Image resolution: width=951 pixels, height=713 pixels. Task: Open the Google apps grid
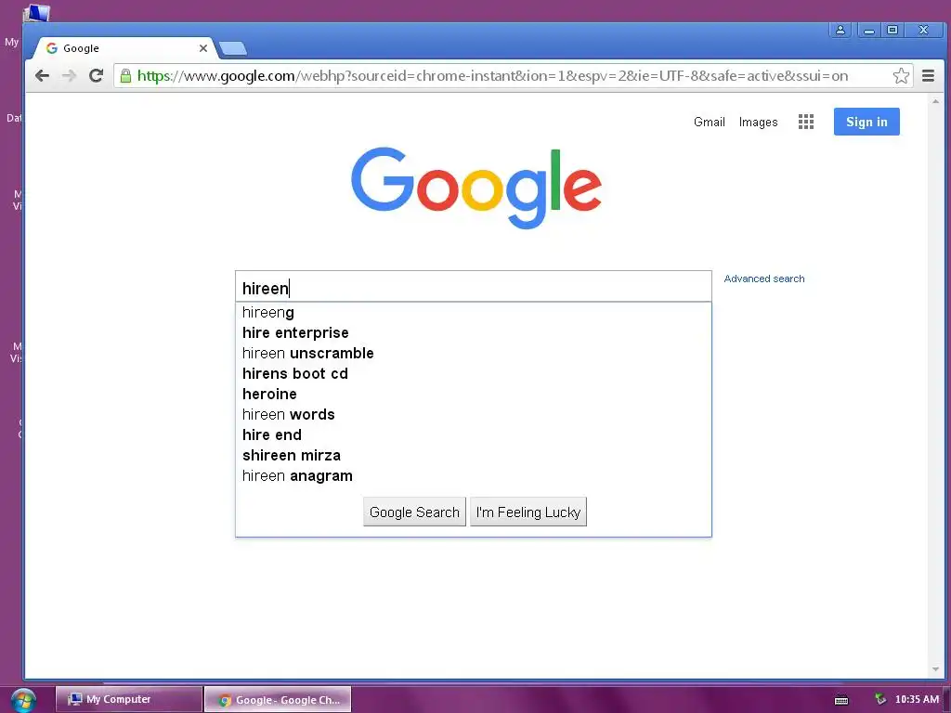(x=805, y=122)
